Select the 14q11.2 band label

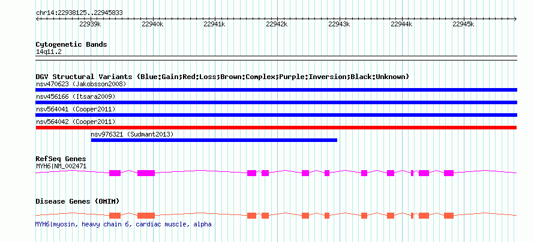pos(49,52)
